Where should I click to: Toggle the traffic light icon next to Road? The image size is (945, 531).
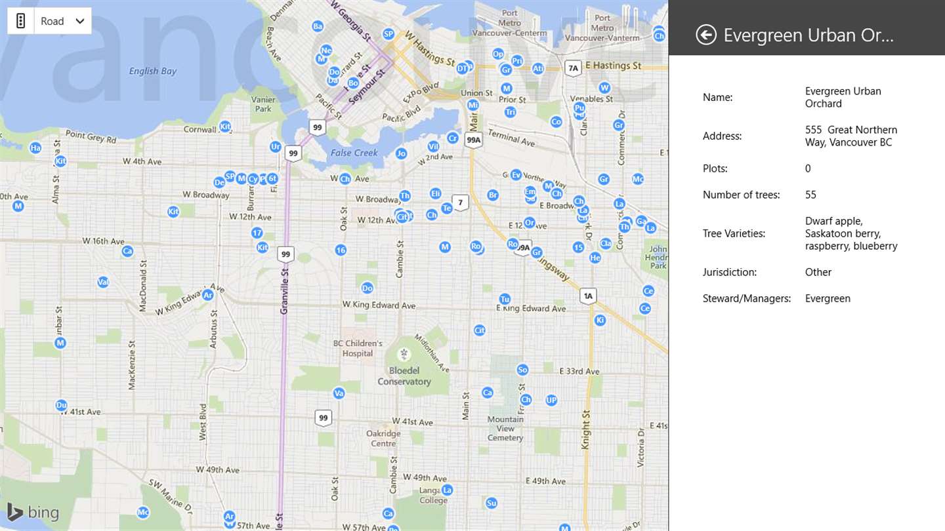point(20,21)
